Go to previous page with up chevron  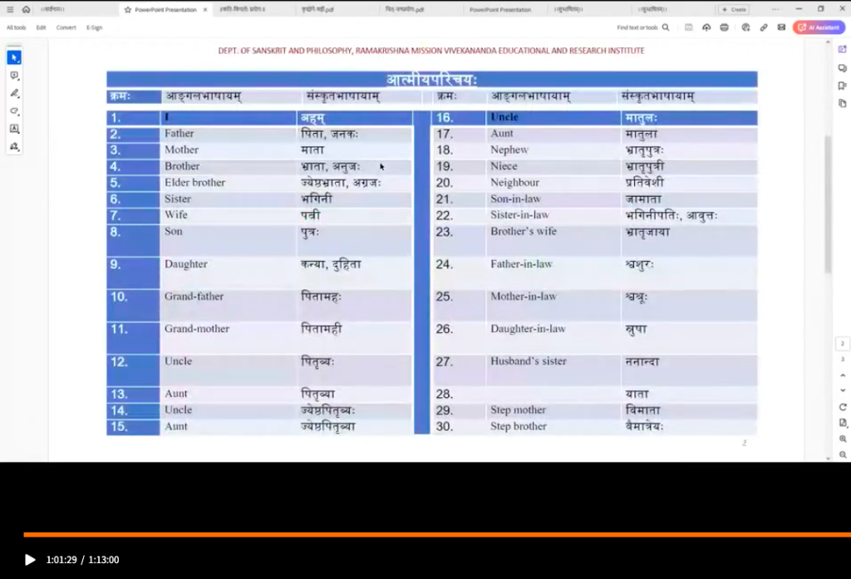coord(843,375)
